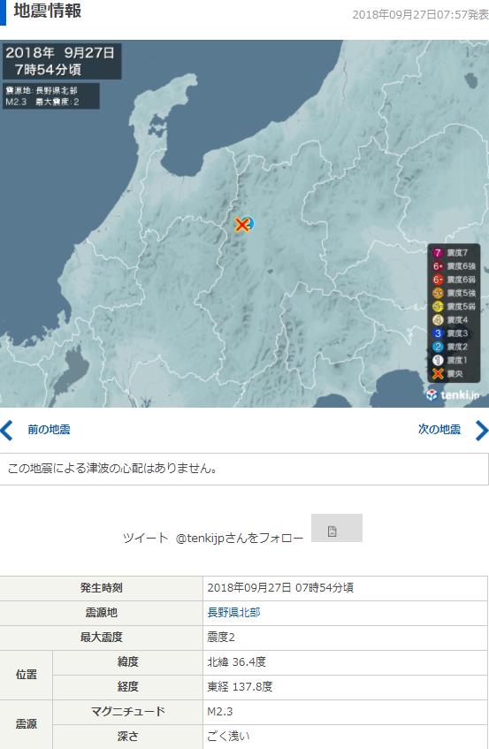Viewport: 489px width, 749px height.
Task: Click the 震度1 white legend icon
Action: click(438, 360)
